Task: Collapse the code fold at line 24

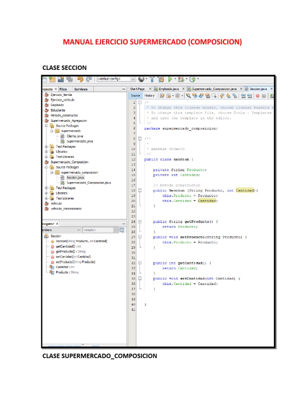Action: (x=140, y=222)
